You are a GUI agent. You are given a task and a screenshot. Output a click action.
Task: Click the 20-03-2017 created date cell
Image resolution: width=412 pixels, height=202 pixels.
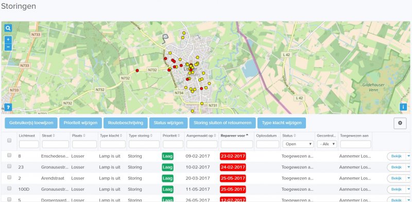click(x=198, y=178)
